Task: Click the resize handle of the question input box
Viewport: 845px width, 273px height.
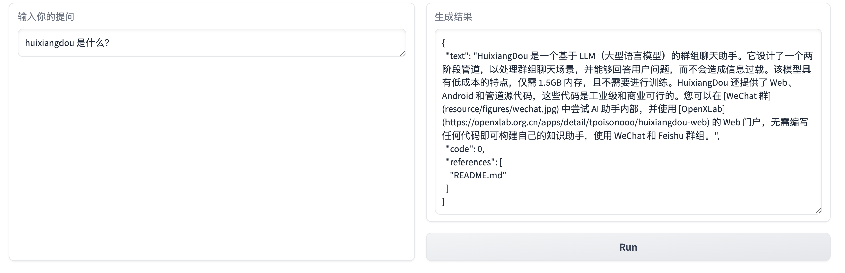Action: pos(402,53)
